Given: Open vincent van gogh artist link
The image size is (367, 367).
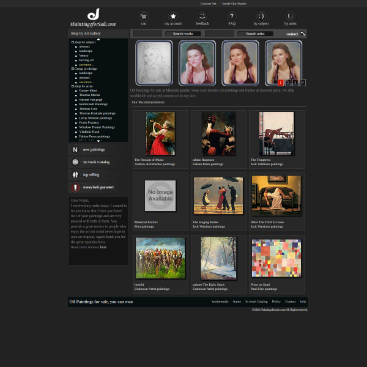Looking at the screenshot, I should (91, 100).
